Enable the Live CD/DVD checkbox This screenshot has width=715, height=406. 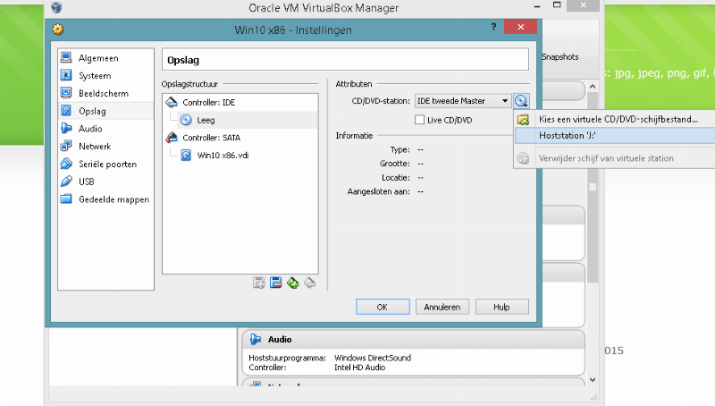(420, 120)
